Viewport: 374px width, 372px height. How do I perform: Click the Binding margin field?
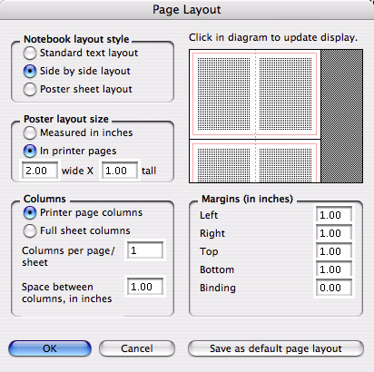click(334, 288)
